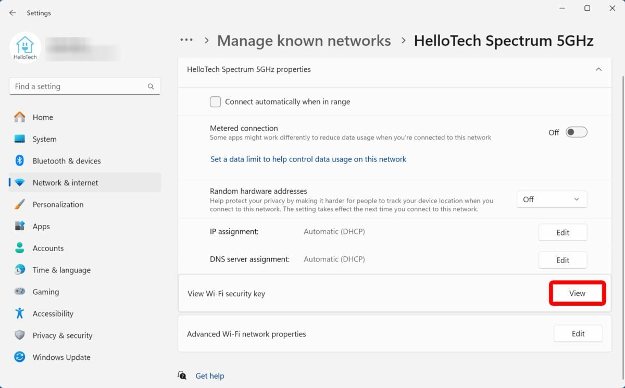Go to Manage known networks breadcrumb
Image resolution: width=625 pixels, height=388 pixels.
click(x=304, y=41)
